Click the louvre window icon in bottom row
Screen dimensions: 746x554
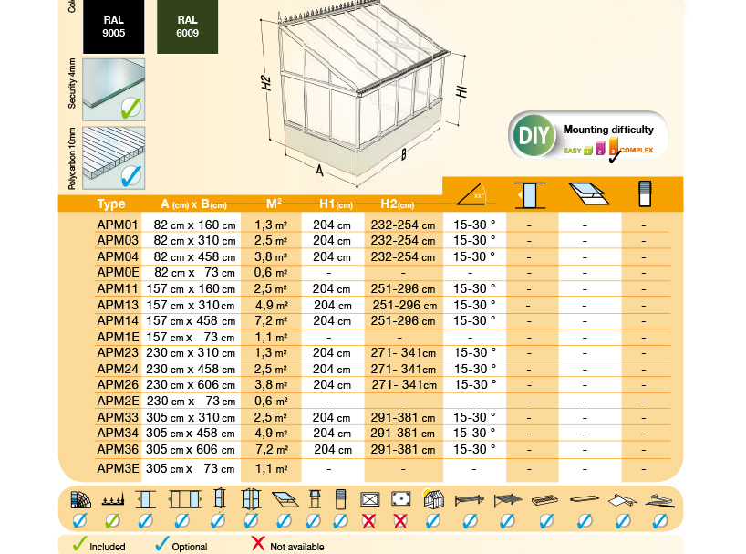click(x=340, y=499)
